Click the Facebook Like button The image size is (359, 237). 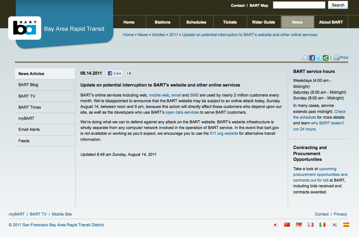pos(115,73)
